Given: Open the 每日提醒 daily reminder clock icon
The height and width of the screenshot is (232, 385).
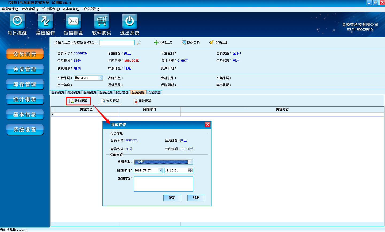Looking at the screenshot, I should 17,21.
